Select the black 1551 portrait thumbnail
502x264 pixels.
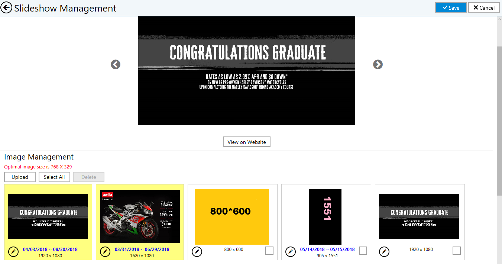(x=325, y=217)
